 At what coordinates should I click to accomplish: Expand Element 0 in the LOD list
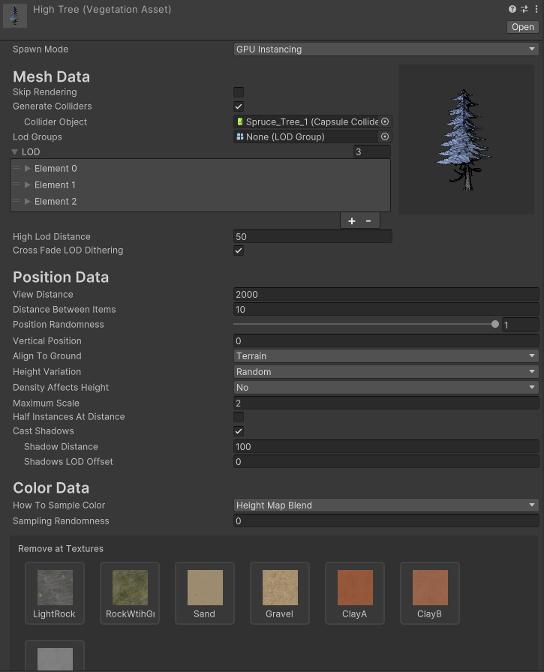coord(28,169)
